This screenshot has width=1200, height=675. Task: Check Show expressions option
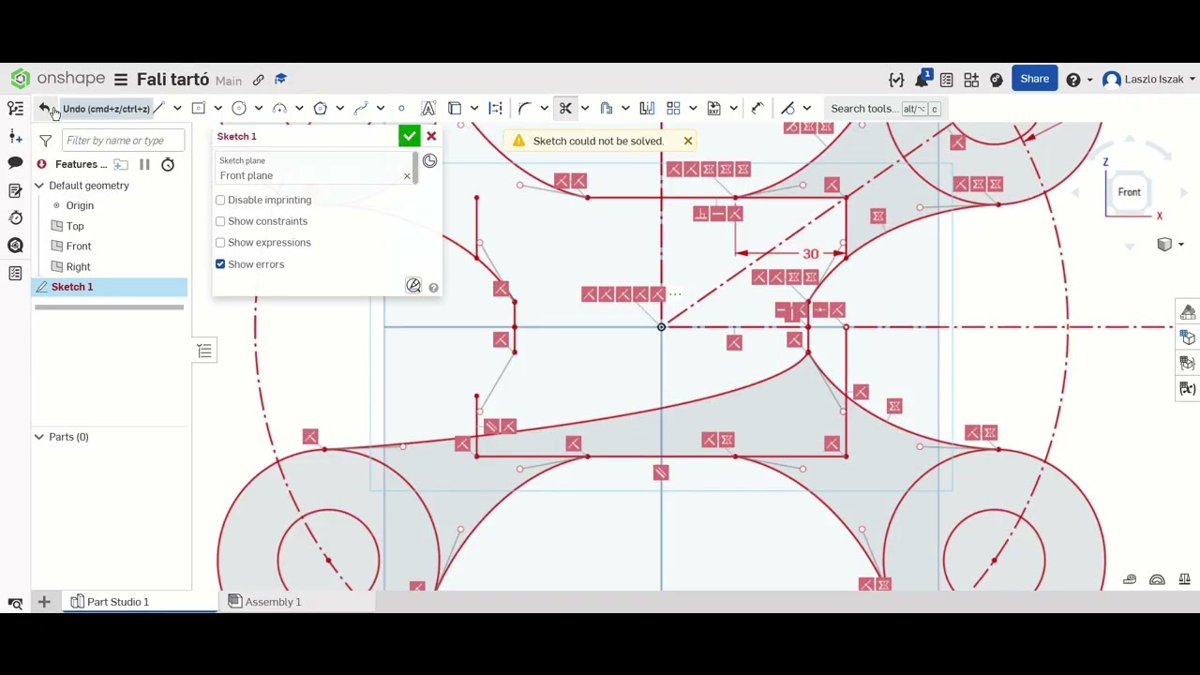(220, 243)
